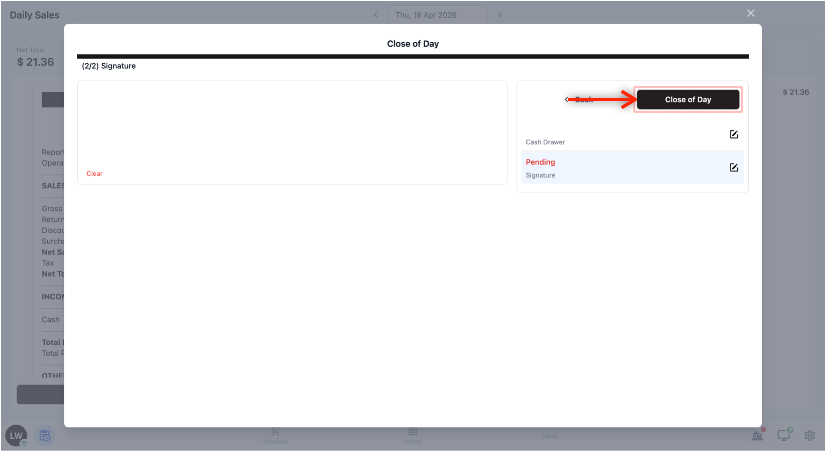
Task: Edit the Signature step
Action: click(x=734, y=168)
